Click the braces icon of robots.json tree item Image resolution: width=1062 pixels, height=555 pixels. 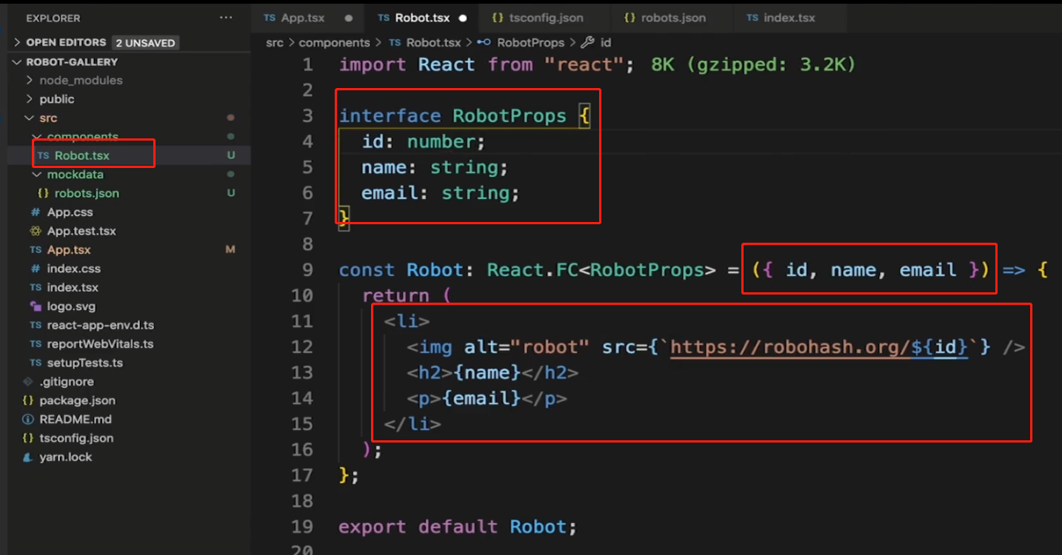point(43,193)
